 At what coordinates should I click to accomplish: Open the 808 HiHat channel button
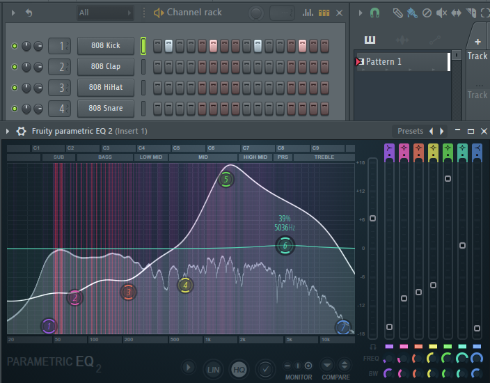(x=106, y=88)
